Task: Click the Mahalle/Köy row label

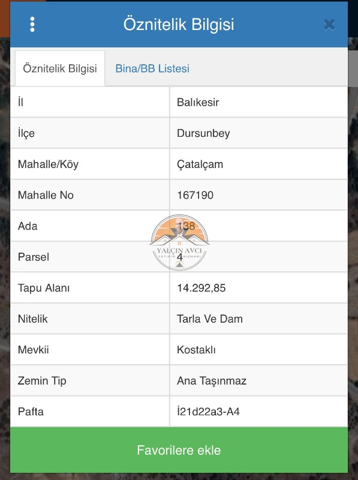Action: (x=48, y=164)
